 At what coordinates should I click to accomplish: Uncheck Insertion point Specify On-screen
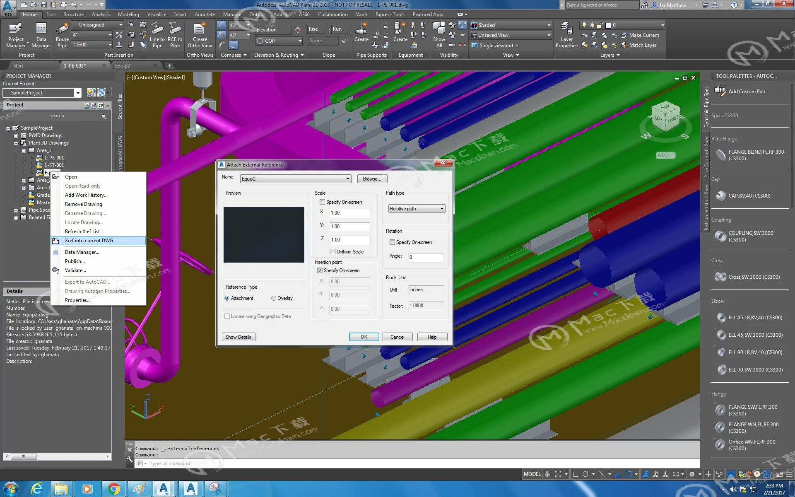(x=320, y=270)
